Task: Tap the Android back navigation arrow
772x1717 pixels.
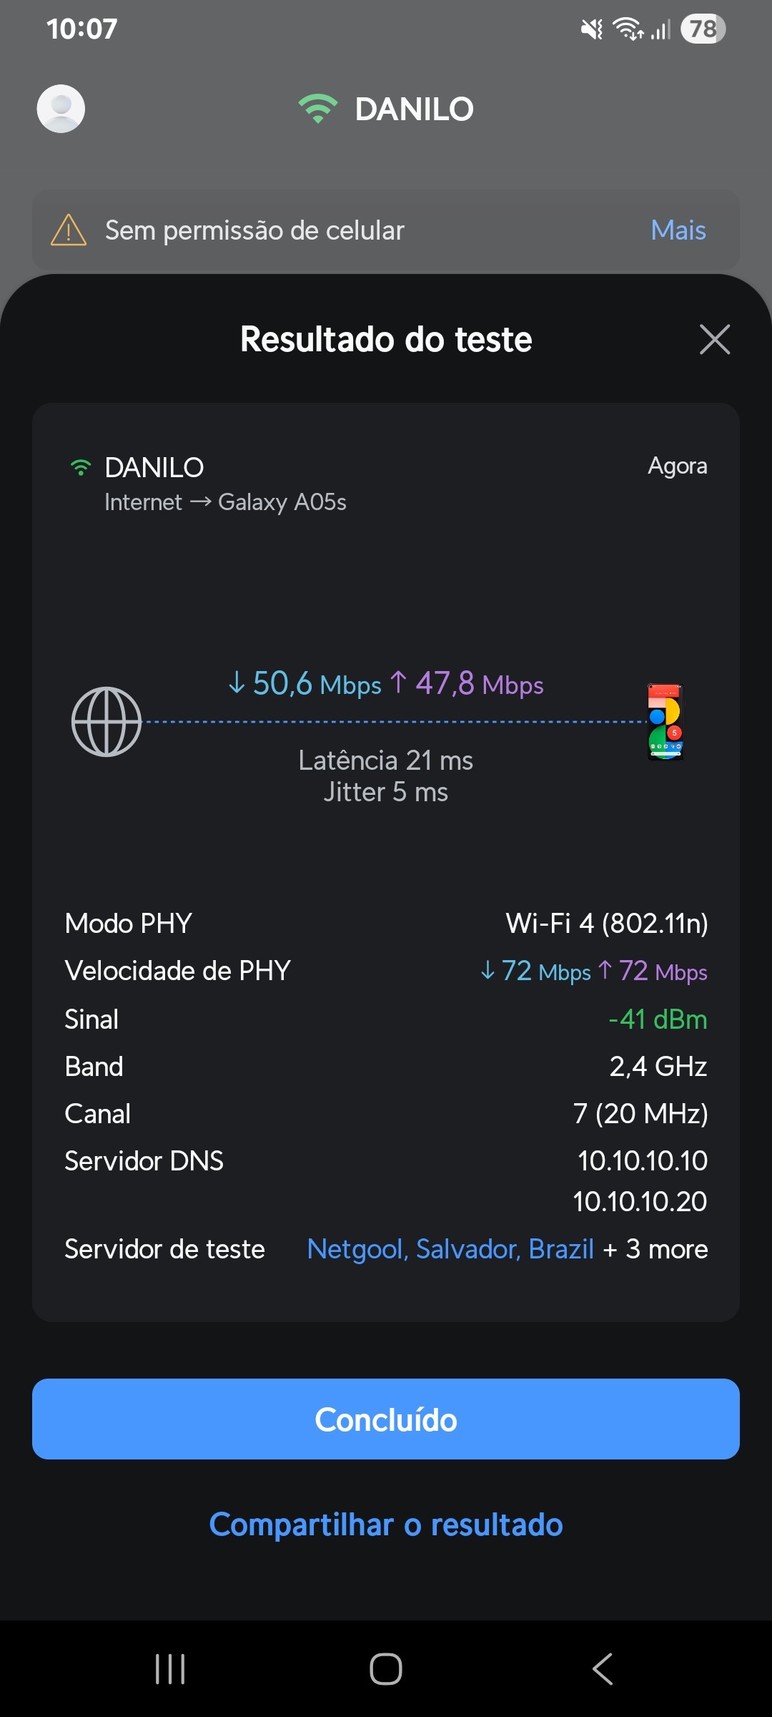Action: click(x=603, y=1669)
